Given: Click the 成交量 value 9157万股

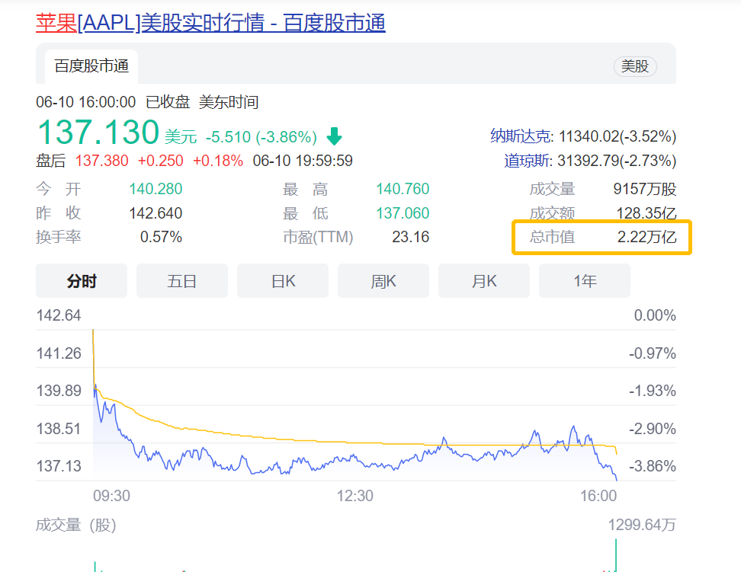Looking at the screenshot, I should tap(645, 189).
